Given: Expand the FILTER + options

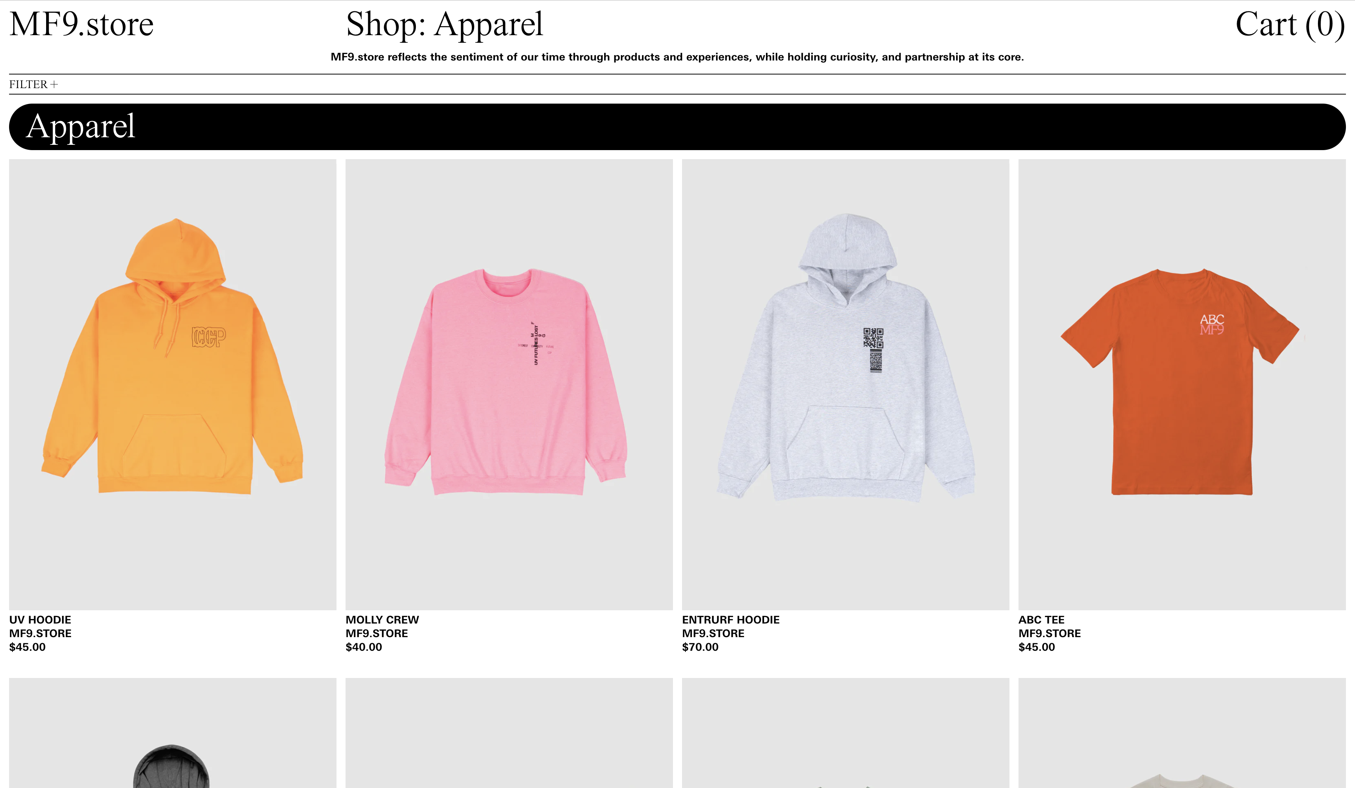Looking at the screenshot, I should coord(33,84).
